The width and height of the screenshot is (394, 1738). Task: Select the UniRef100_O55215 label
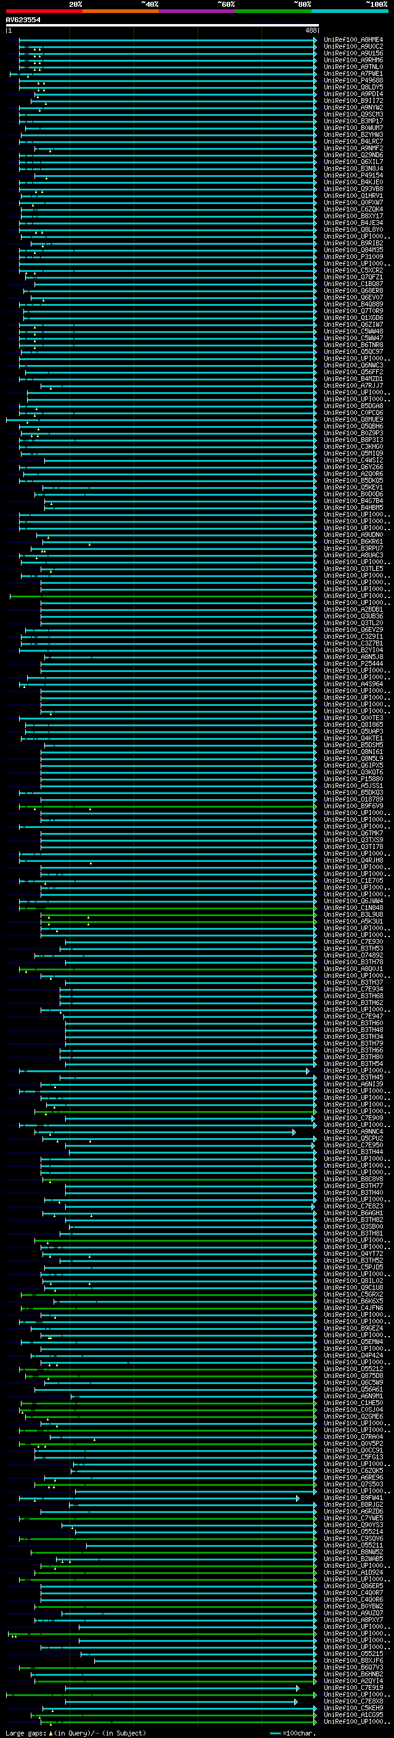pos(353,1654)
